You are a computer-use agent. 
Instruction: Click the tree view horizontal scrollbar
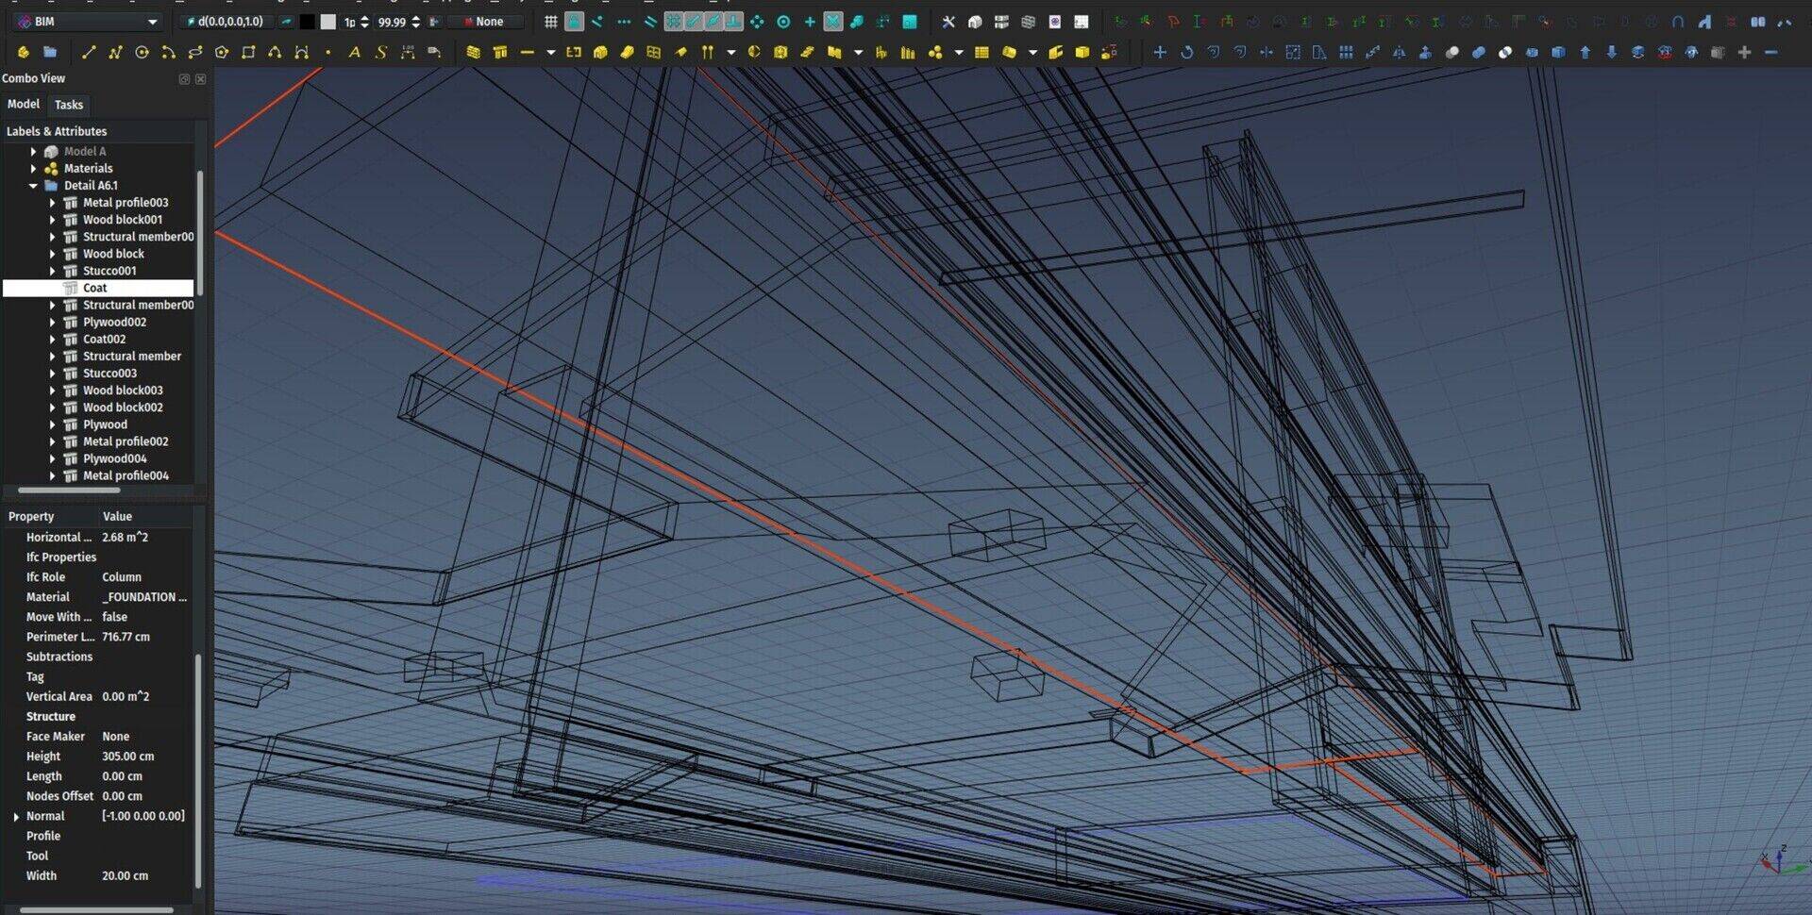[x=69, y=491]
